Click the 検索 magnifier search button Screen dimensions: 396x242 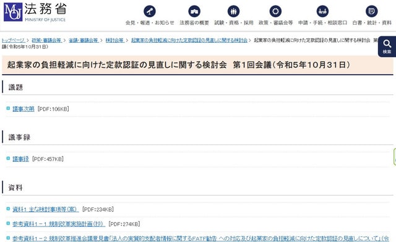tap(387, 46)
